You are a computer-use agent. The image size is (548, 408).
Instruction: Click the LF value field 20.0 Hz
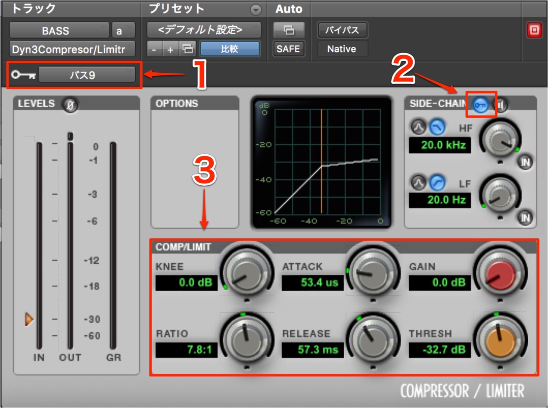(x=440, y=200)
